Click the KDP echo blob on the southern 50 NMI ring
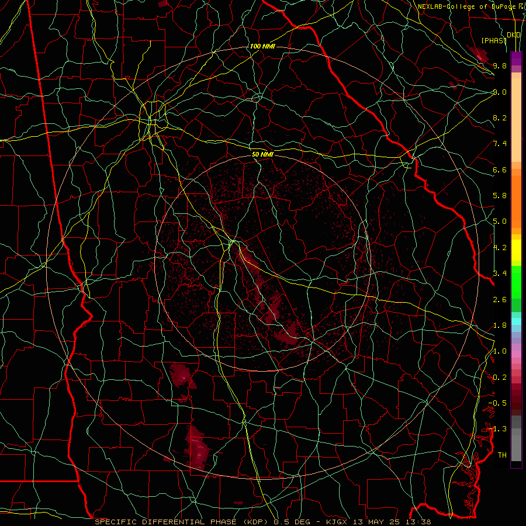The image size is (526, 526). pos(286,334)
